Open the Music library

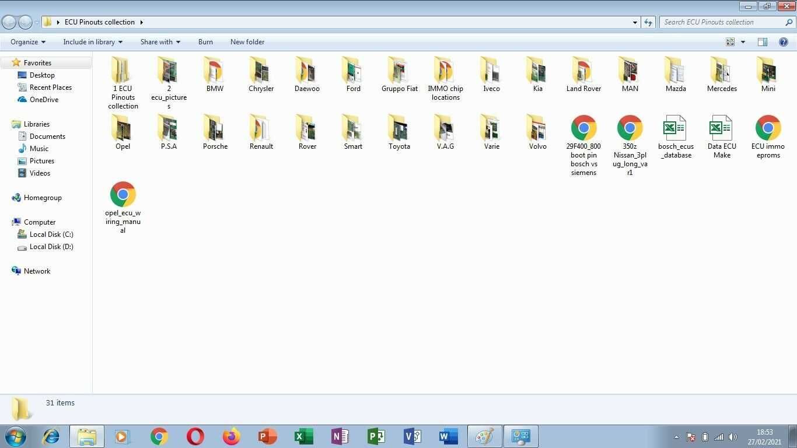39,149
